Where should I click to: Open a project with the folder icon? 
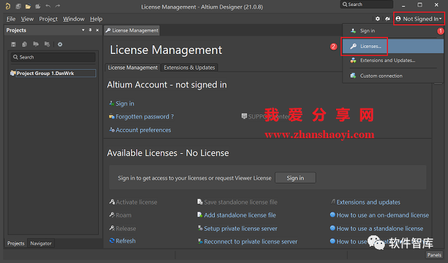click(x=28, y=6)
